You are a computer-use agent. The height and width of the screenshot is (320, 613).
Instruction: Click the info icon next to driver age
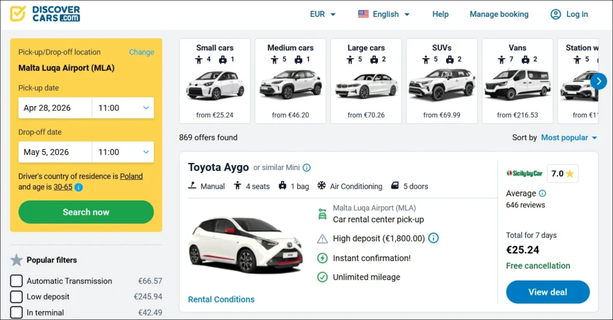pyautogui.click(x=78, y=188)
